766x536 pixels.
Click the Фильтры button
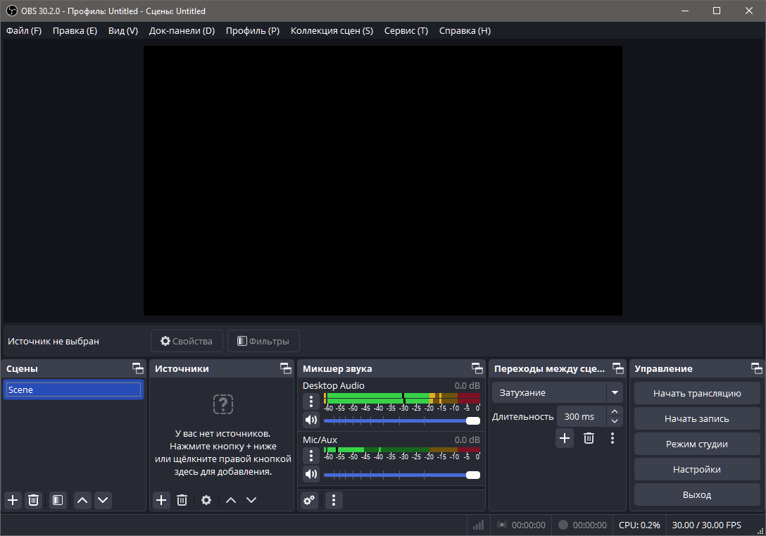(x=263, y=341)
